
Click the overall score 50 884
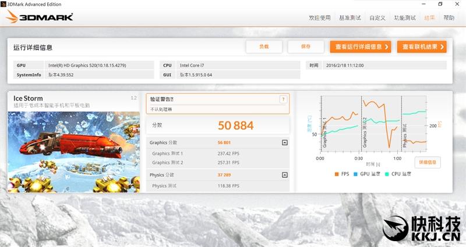236,126
